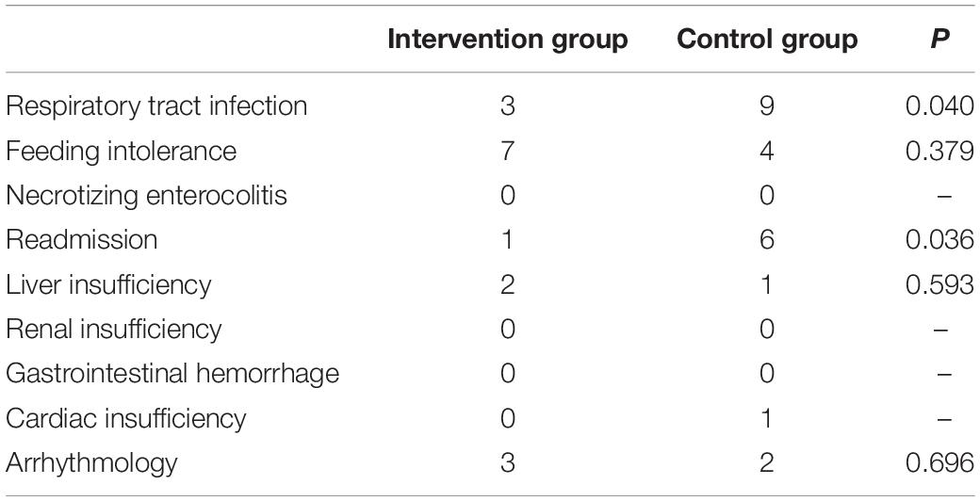Select the Renal insufficiency row label
This screenshot has width=980, height=501.
coord(114,330)
